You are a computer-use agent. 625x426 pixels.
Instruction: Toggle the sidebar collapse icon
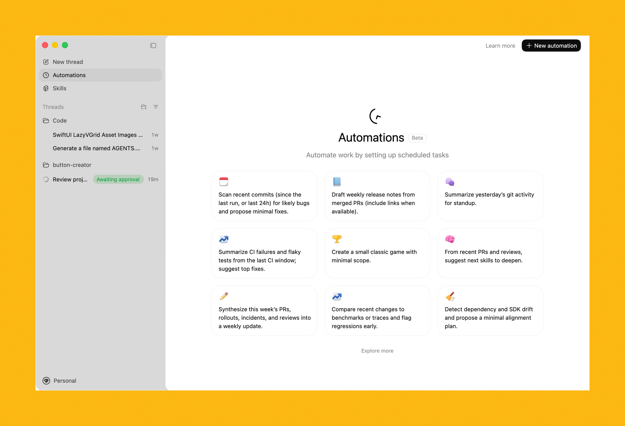[x=153, y=45]
